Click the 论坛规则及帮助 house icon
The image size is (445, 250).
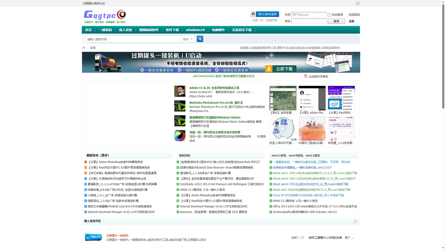(306, 76)
